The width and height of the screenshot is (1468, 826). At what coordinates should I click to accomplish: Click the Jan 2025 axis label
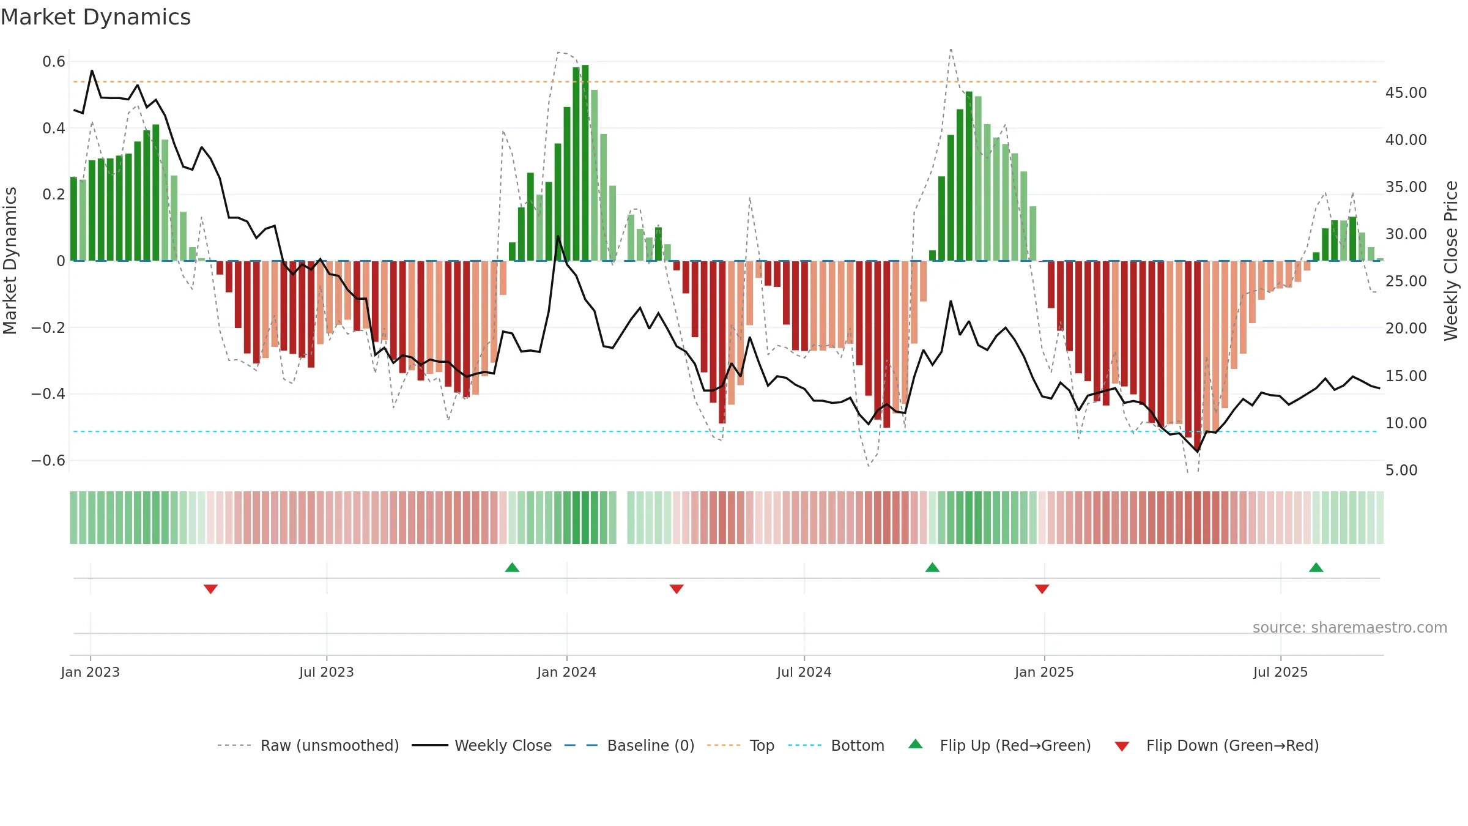pos(1045,672)
